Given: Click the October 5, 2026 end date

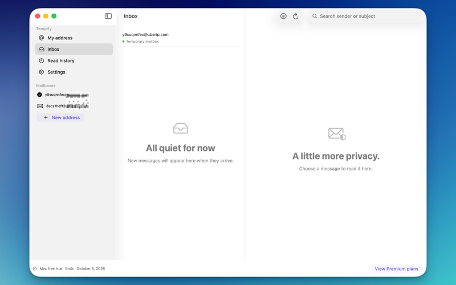Looking at the screenshot, I should tap(91, 268).
